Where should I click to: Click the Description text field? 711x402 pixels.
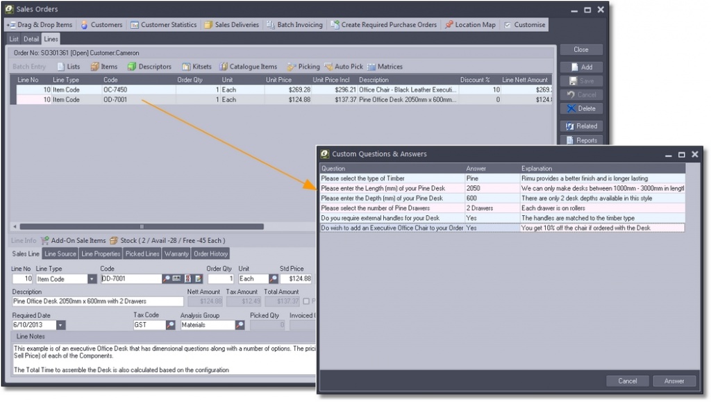click(97, 302)
